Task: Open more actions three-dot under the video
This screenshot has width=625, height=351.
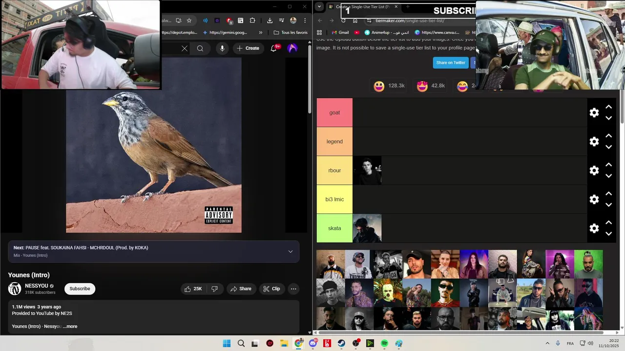Action: pos(293,289)
